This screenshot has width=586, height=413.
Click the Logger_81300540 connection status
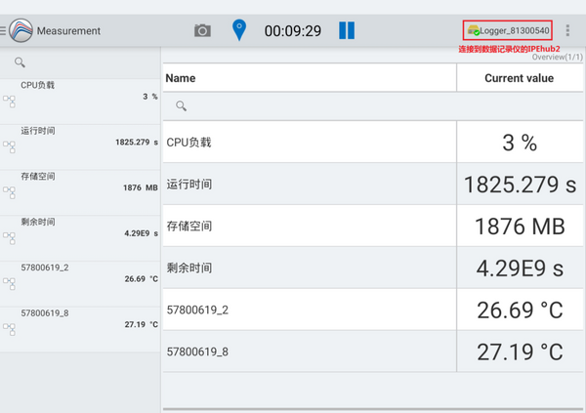pyautogui.click(x=508, y=30)
